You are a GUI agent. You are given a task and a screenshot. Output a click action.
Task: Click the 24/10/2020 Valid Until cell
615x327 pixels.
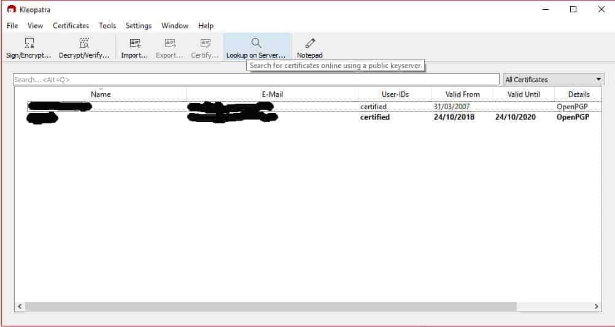[516, 117]
